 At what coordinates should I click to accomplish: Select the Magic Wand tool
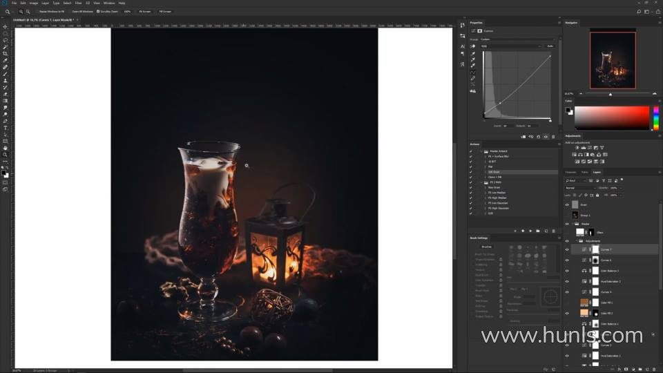coord(5,47)
